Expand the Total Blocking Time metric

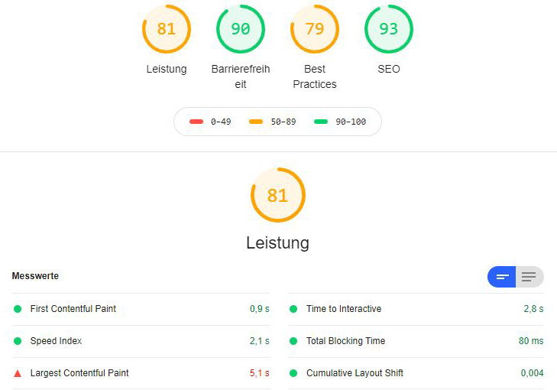tap(345, 341)
